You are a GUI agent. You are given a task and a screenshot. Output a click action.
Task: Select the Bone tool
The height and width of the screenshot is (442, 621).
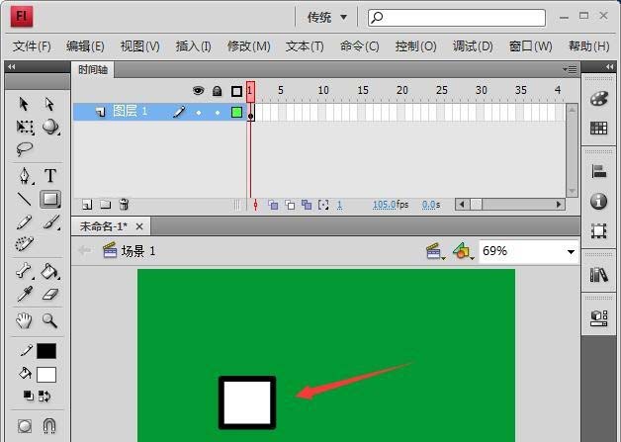coord(25,271)
